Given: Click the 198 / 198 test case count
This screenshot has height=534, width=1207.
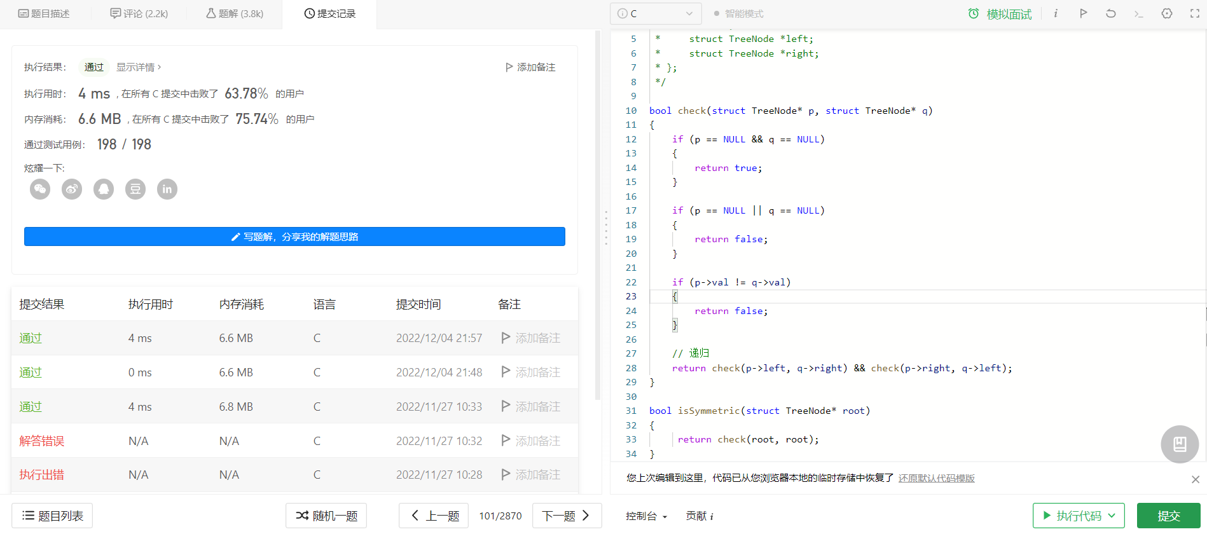Looking at the screenshot, I should 124,144.
